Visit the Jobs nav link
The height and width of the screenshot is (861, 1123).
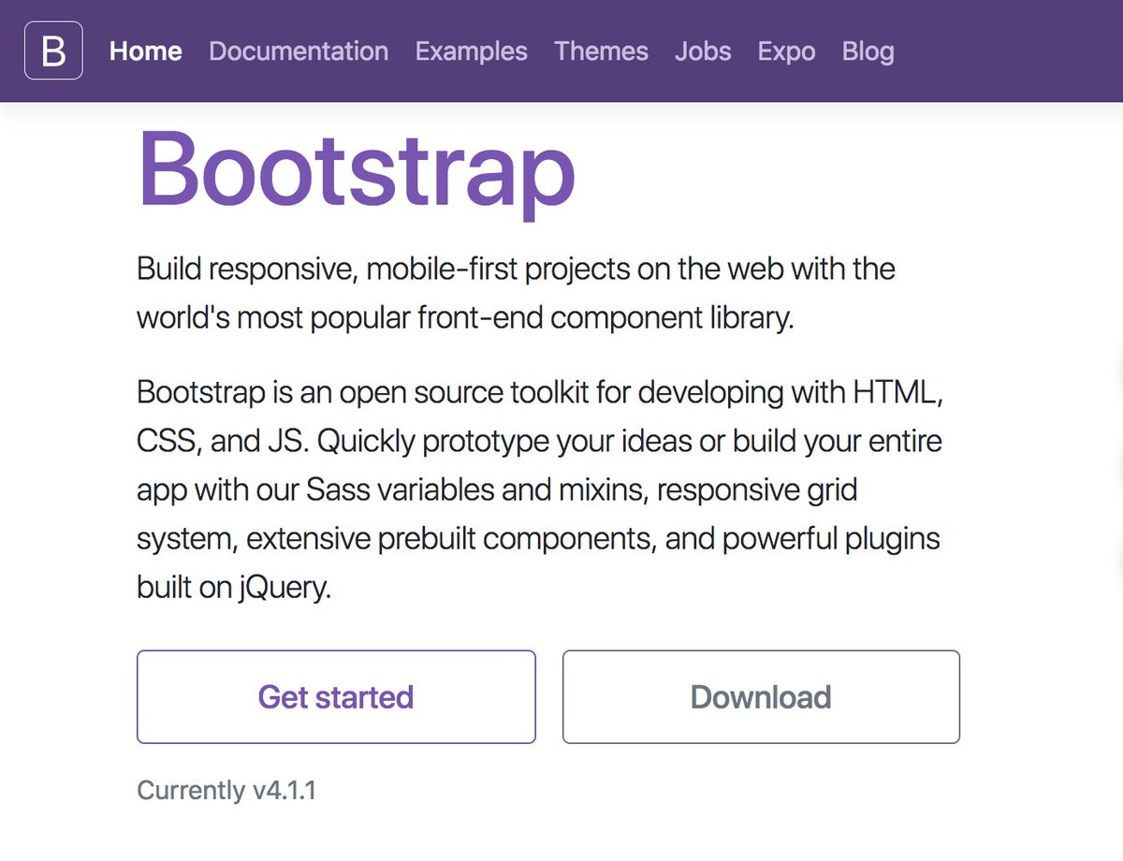703,51
